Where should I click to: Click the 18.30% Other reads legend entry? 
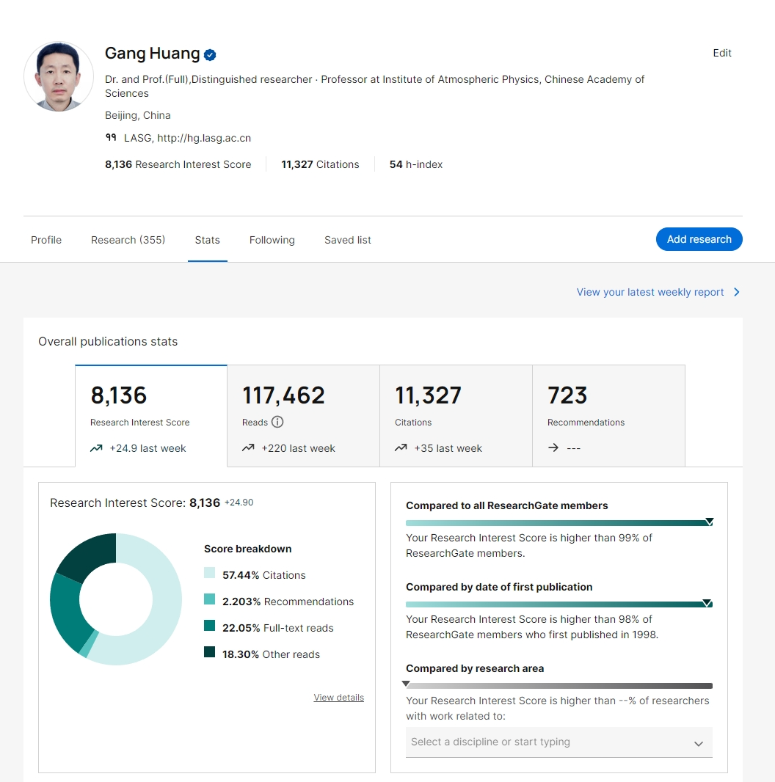pyautogui.click(x=271, y=654)
